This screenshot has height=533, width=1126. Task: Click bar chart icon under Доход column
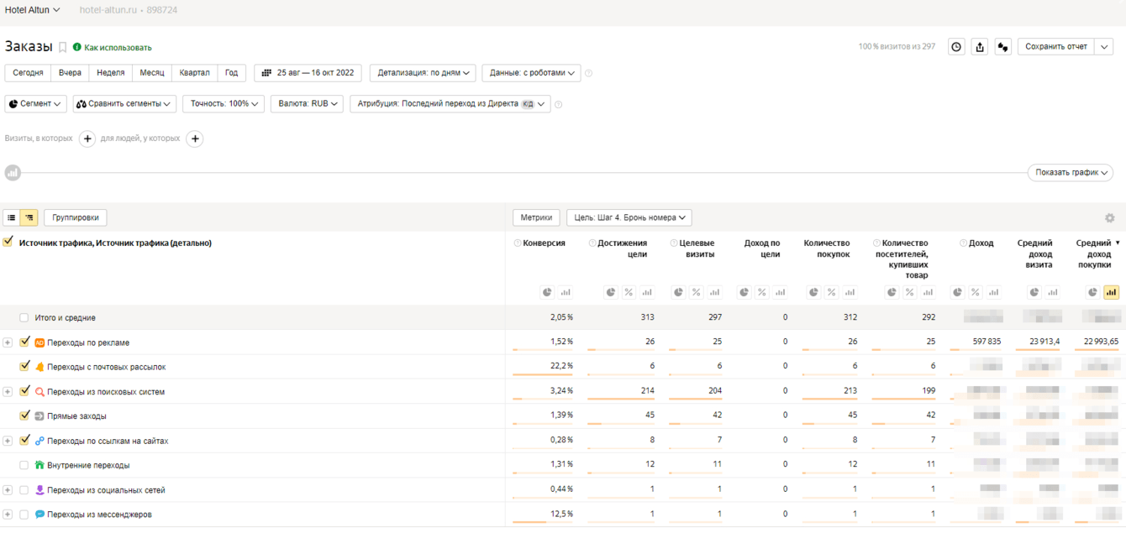(993, 293)
